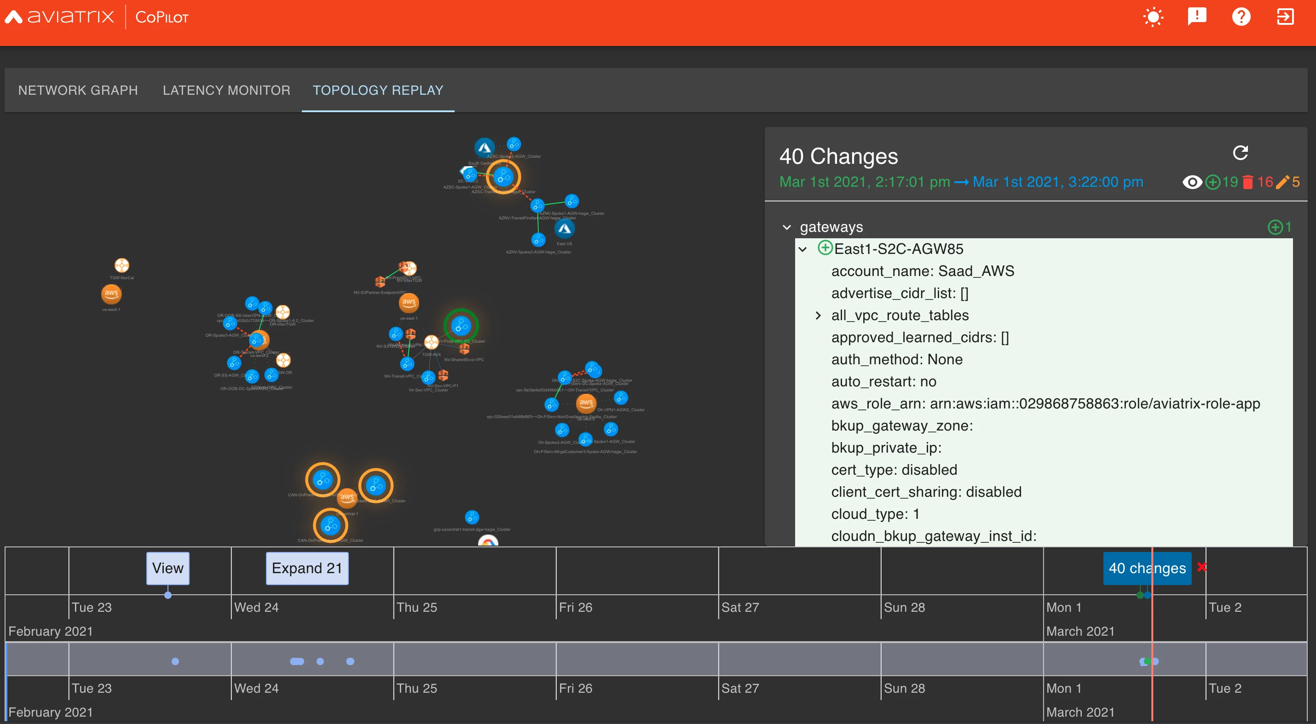This screenshot has width=1316, height=724.
Task: Click the 40 changes timeline button
Action: [1147, 568]
